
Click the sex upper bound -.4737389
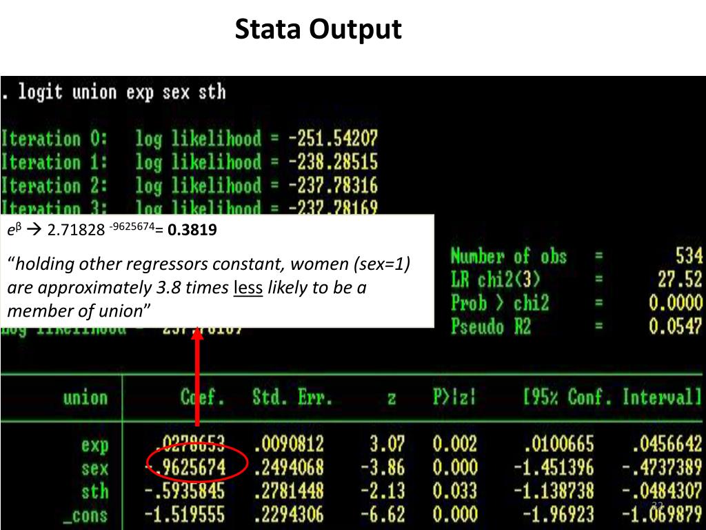pyautogui.click(x=663, y=468)
